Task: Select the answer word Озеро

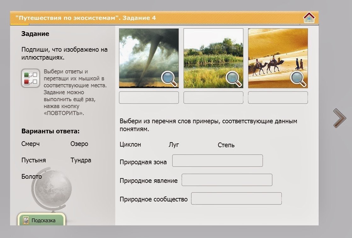Action: click(79, 144)
